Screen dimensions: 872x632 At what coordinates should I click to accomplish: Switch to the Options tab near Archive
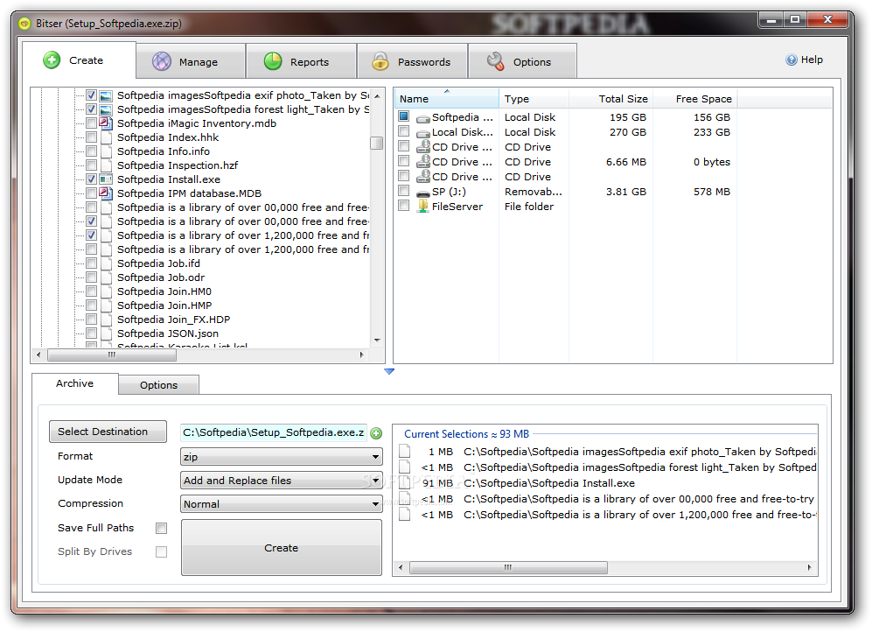pyautogui.click(x=158, y=384)
